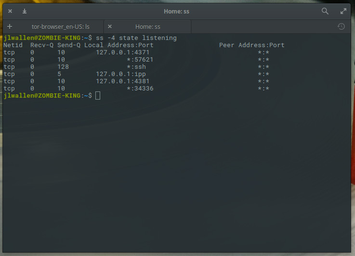Image resolution: width=355 pixels, height=256 pixels.
Task: Open the closed tabs history icon
Action: 342,26
